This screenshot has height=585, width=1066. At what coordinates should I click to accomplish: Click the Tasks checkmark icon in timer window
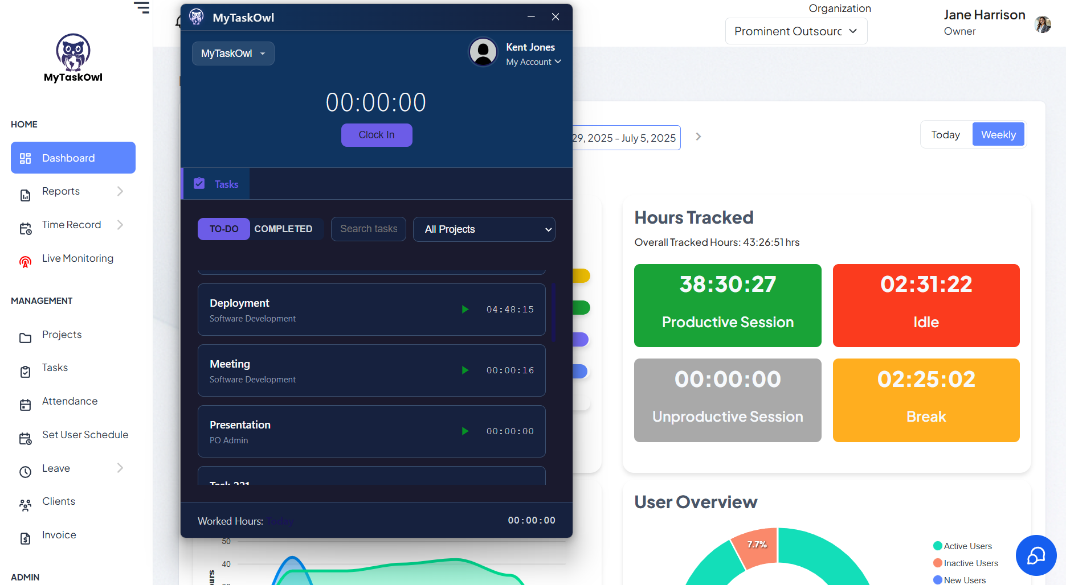199,183
